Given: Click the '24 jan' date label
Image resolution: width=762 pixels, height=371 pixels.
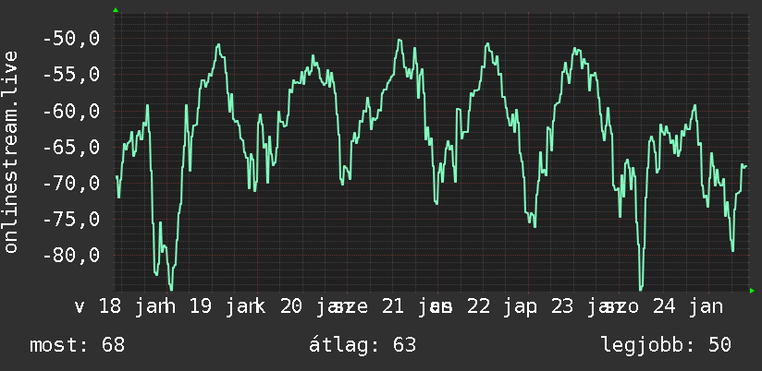Looking at the screenshot, I should click(x=688, y=307).
